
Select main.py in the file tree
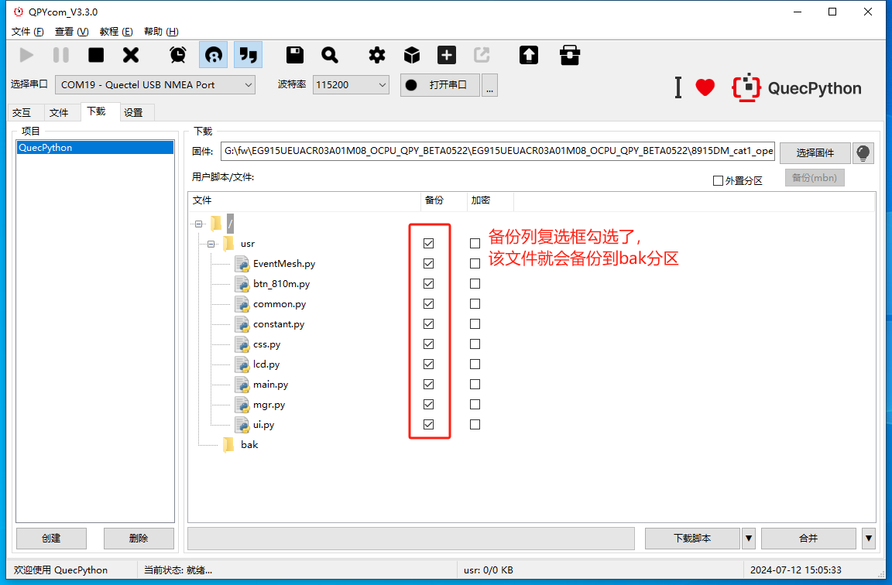pos(271,385)
